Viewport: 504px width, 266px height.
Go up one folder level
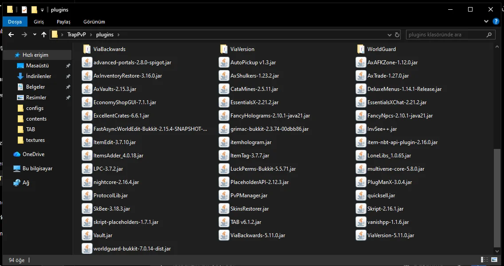pos(44,35)
